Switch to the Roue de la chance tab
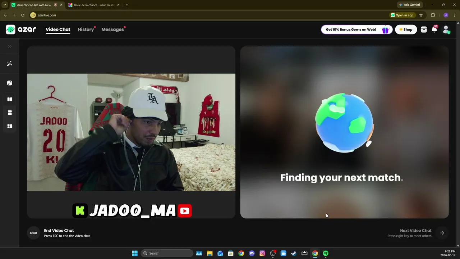460x259 pixels. (x=94, y=5)
